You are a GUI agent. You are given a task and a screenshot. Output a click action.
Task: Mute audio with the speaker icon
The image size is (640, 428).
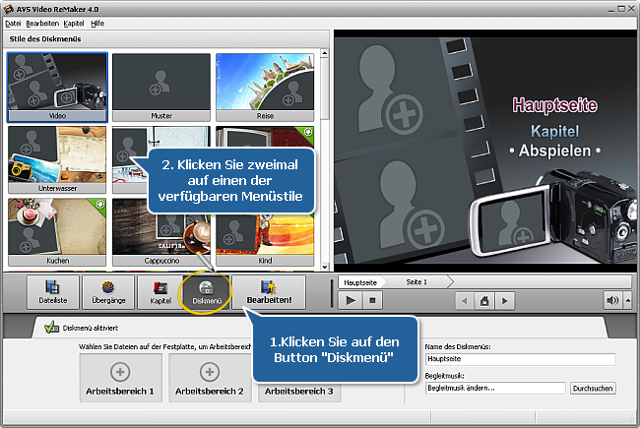pyautogui.click(x=612, y=300)
